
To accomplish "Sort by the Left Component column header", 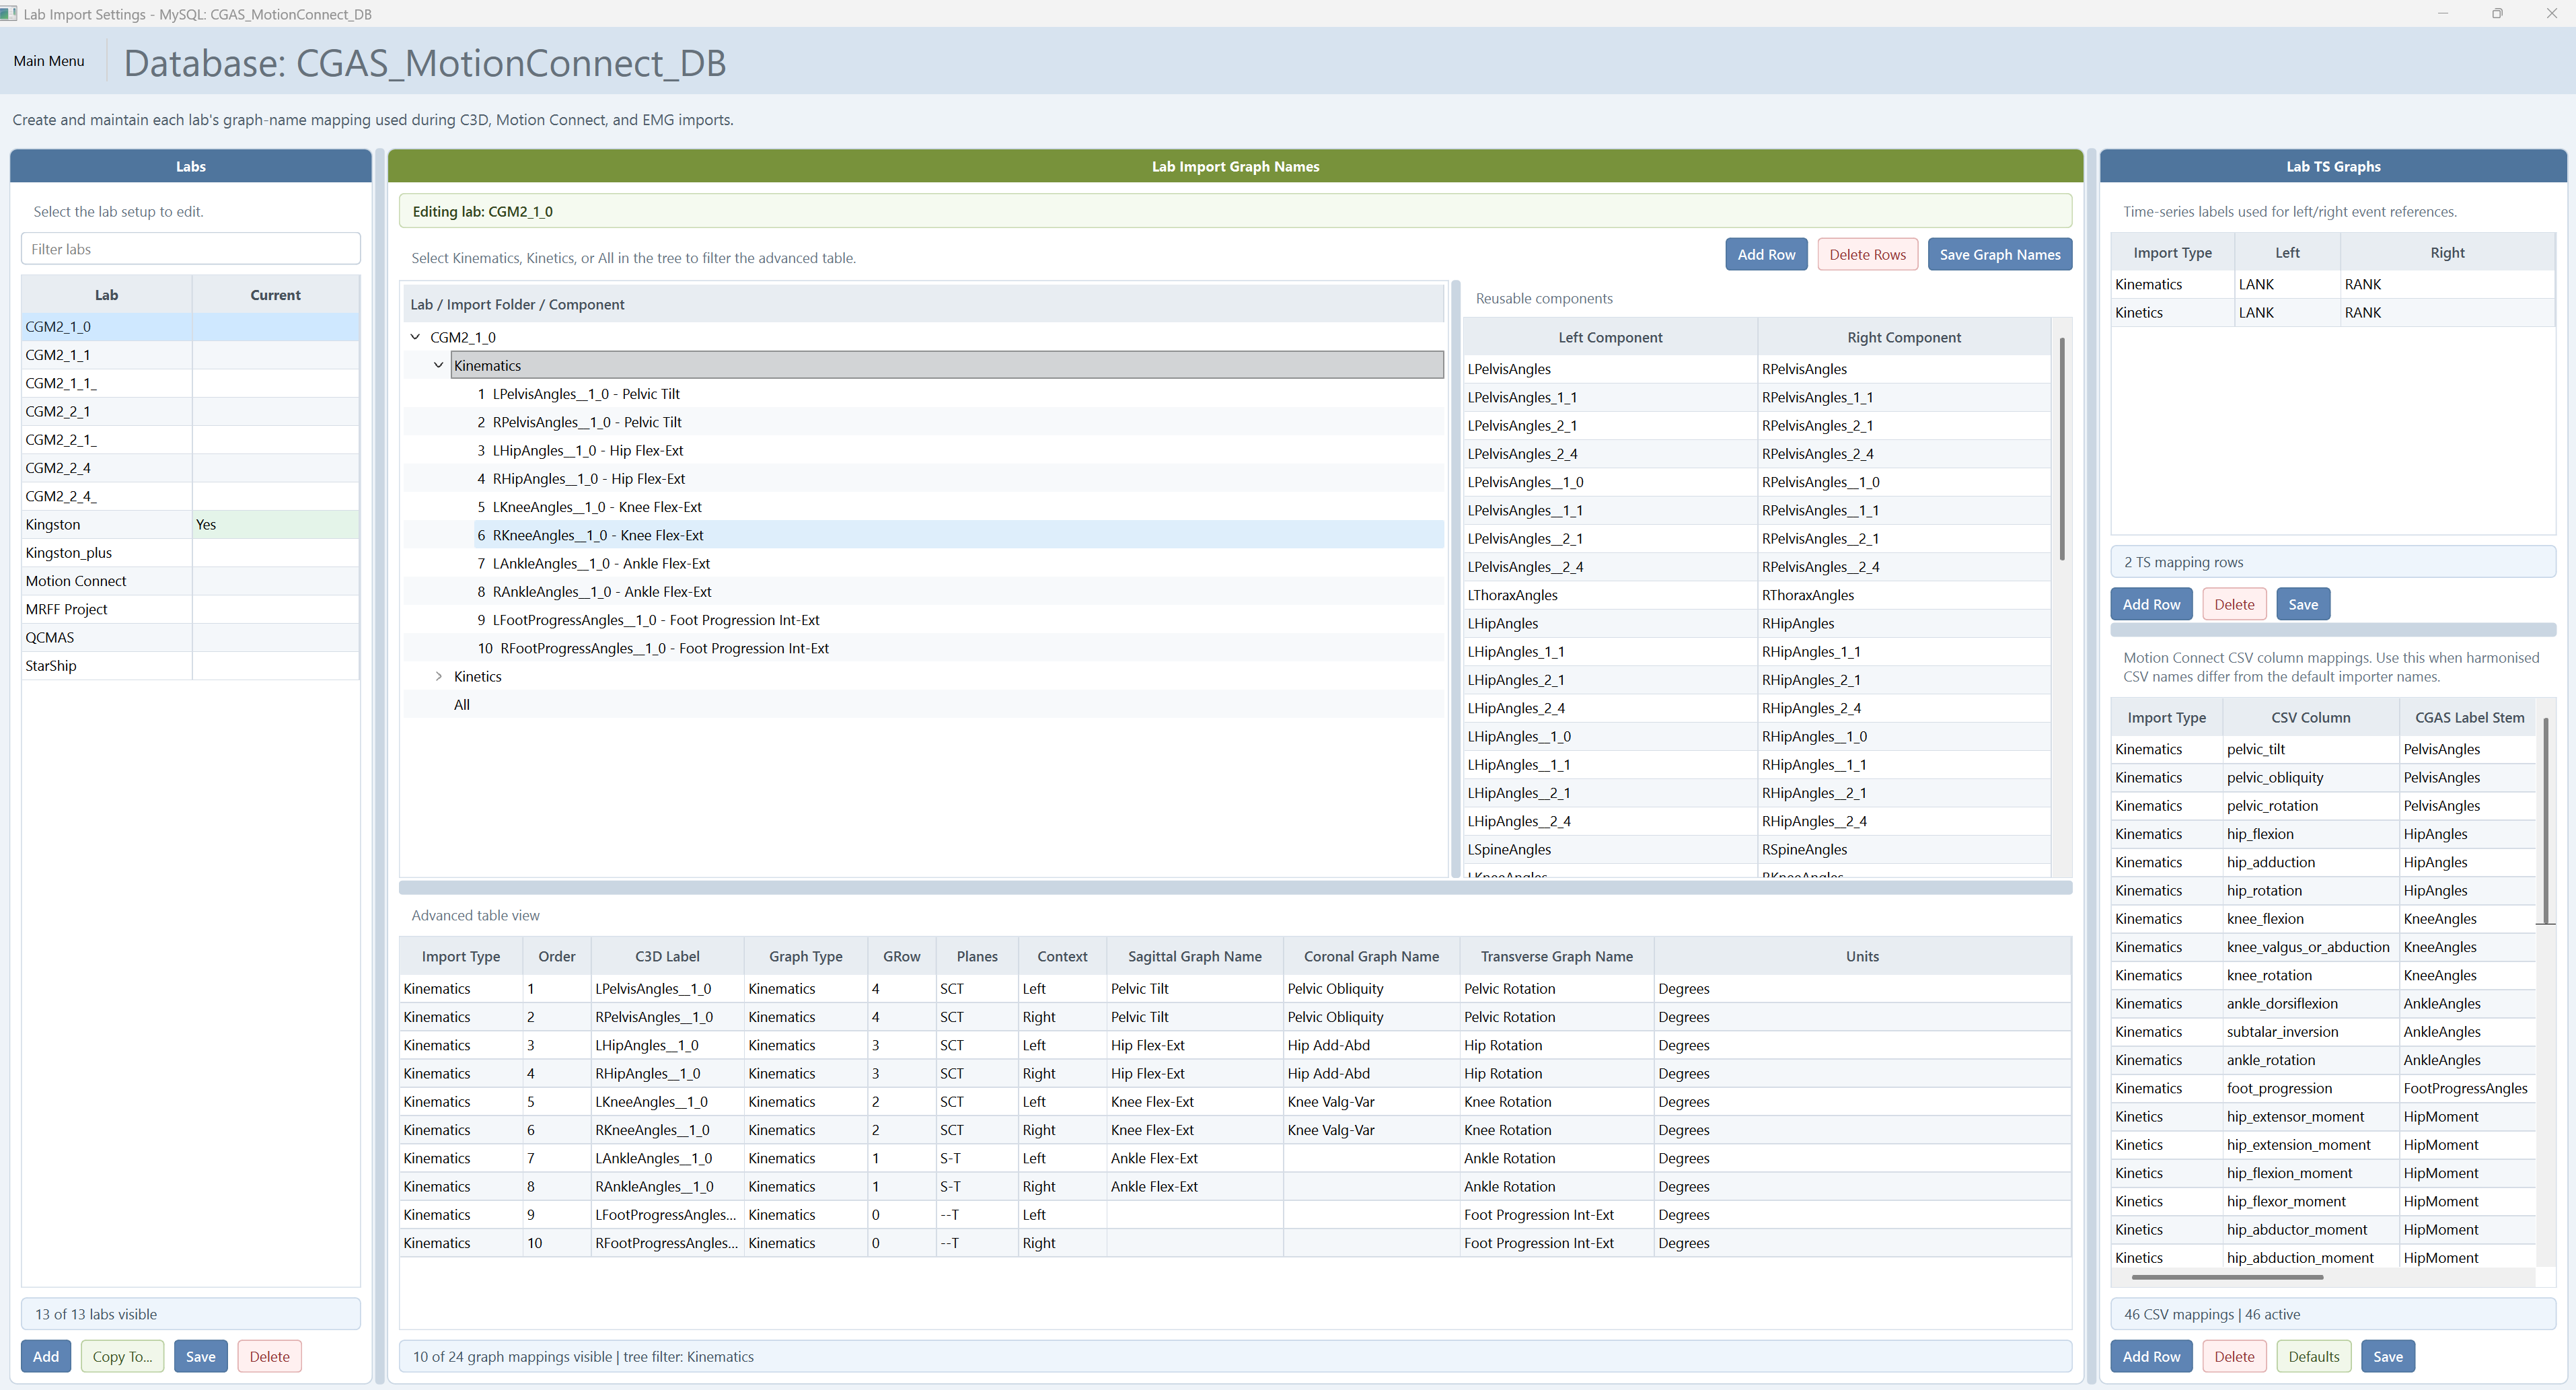I will pos(1610,338).
